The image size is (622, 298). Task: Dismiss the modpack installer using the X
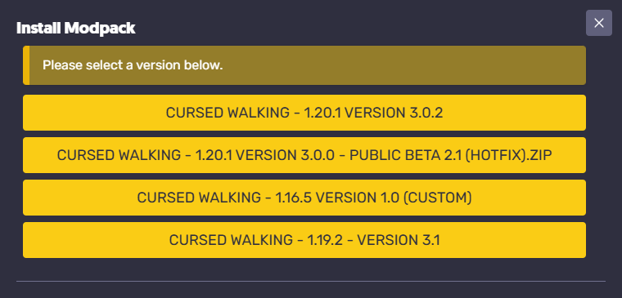(598, 23)
